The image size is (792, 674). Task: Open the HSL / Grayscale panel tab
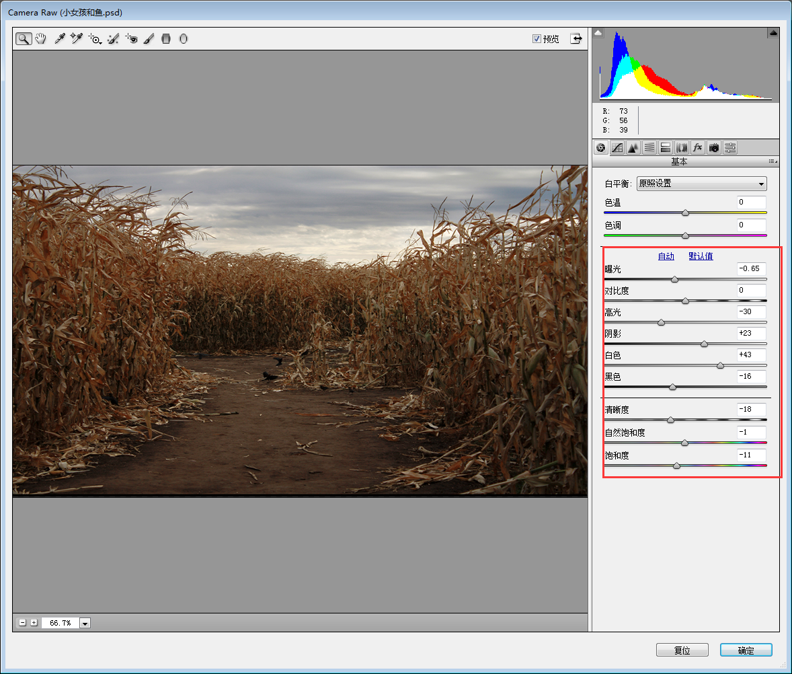pyautogui.click(x=649, y=147)
